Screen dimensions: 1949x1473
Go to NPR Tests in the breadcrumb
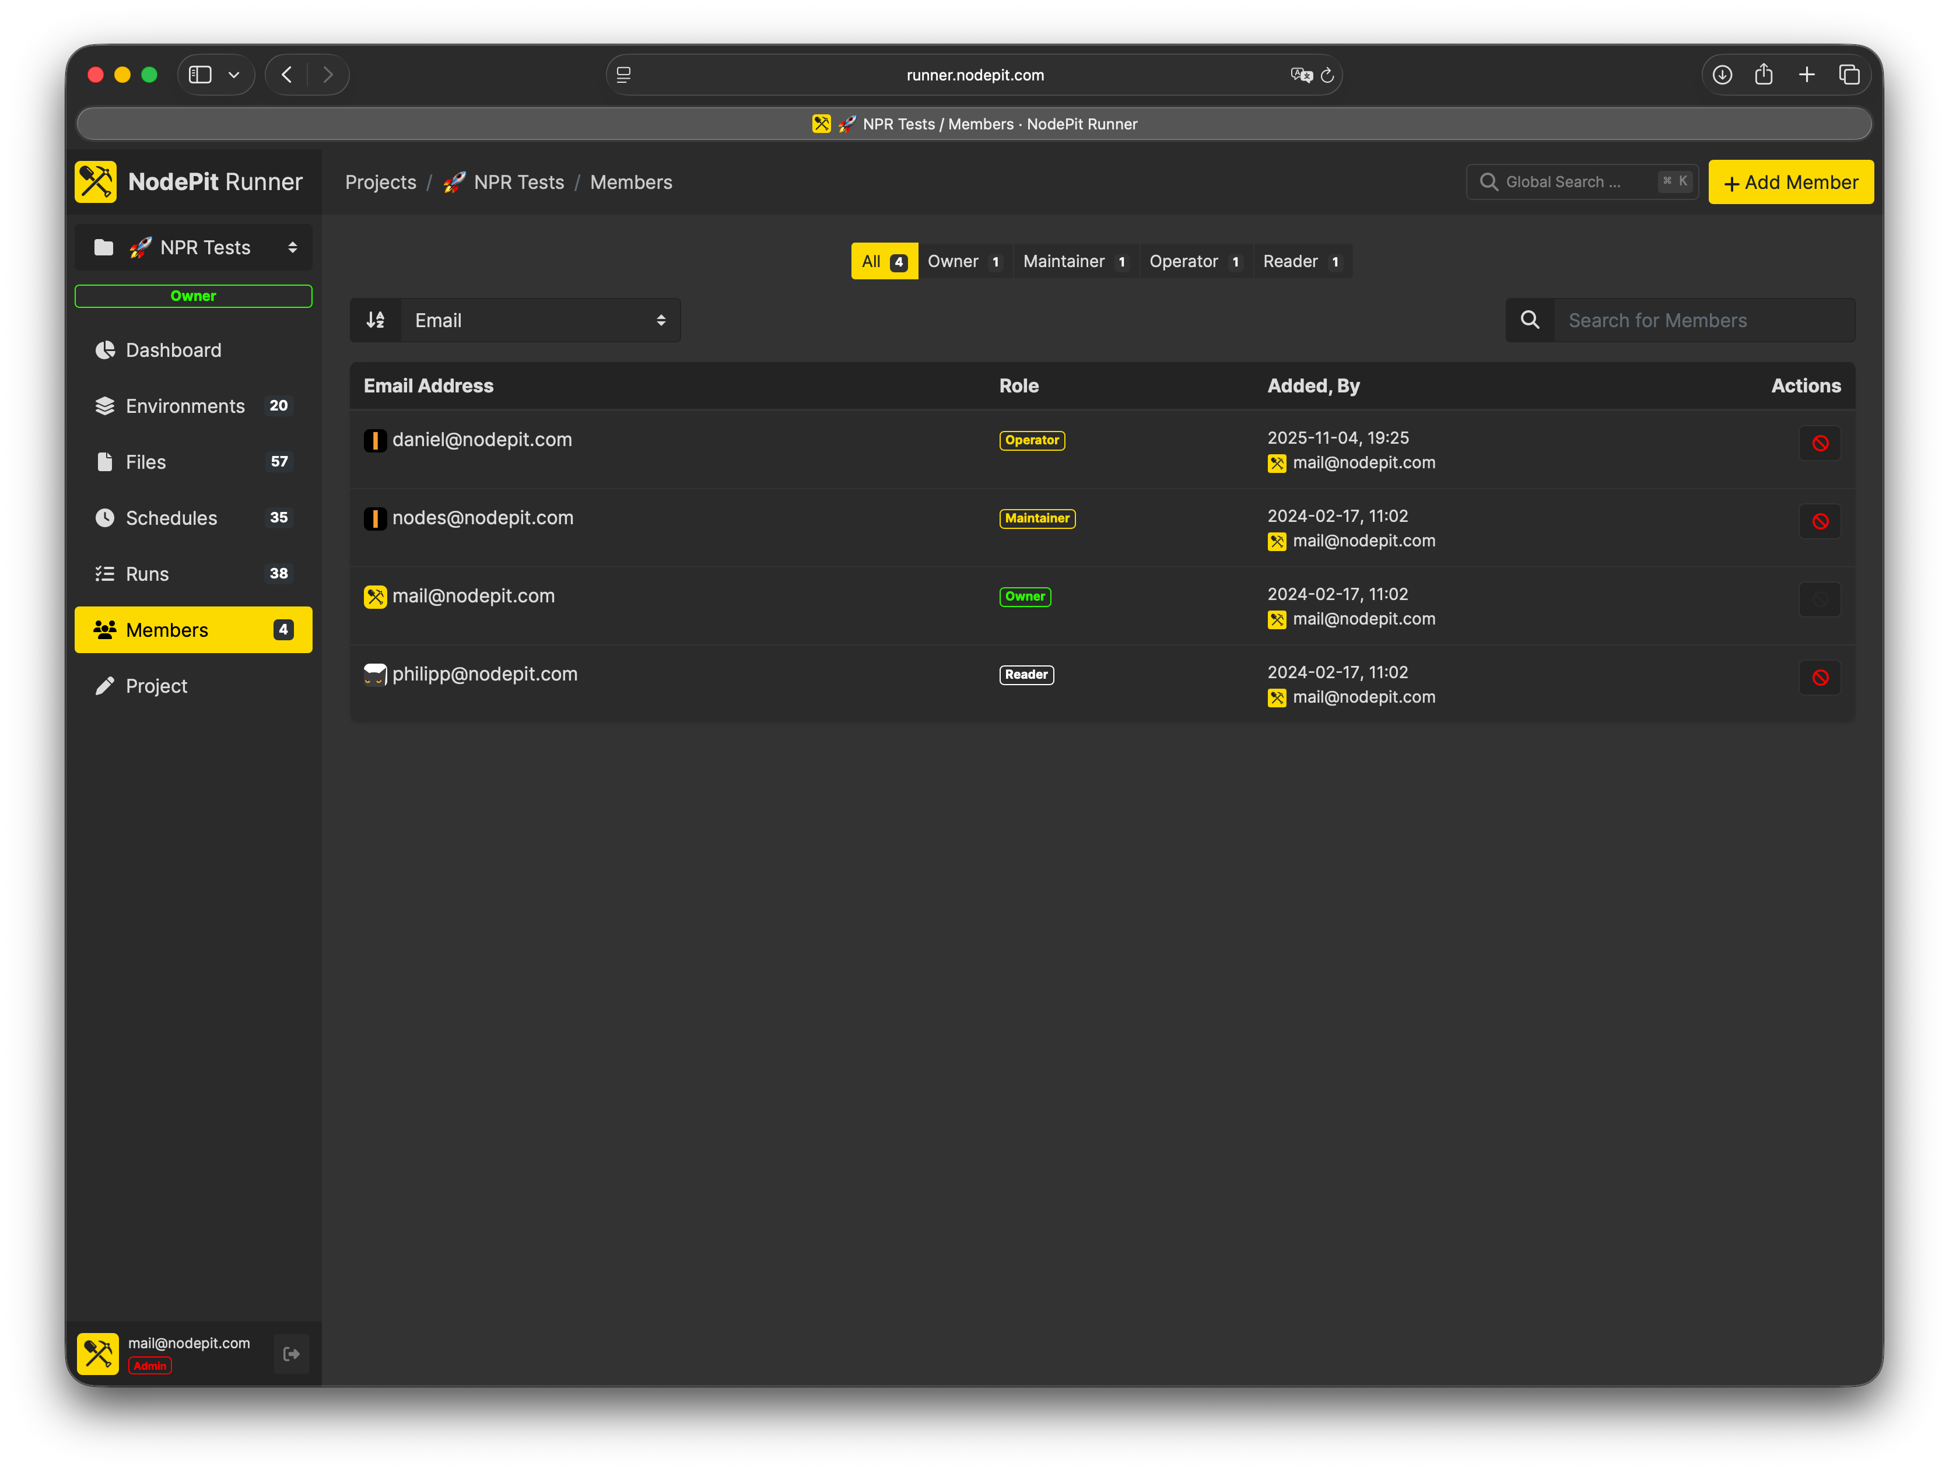pos(503,183)
